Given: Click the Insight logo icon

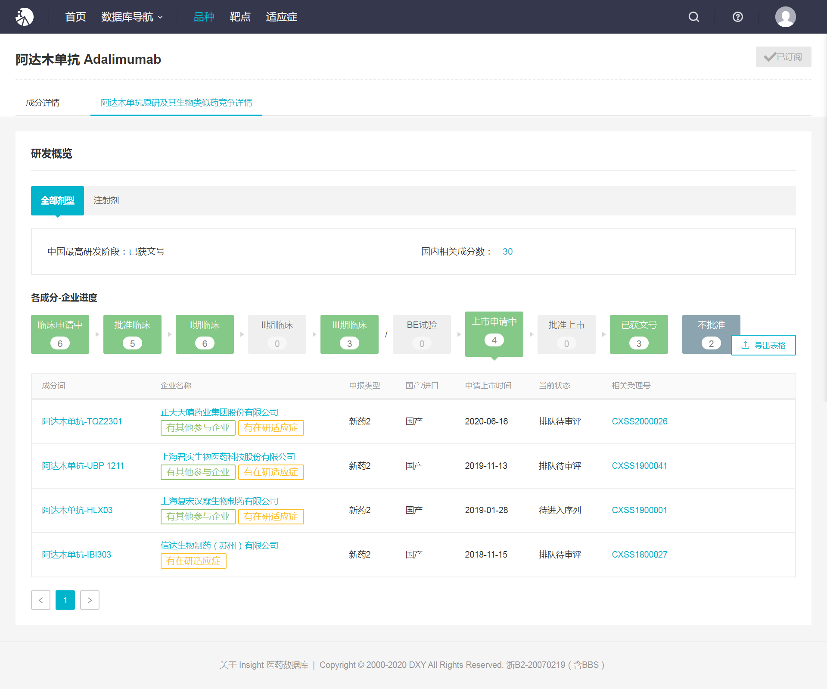Looking at the screenshot, I should point(25,17).
